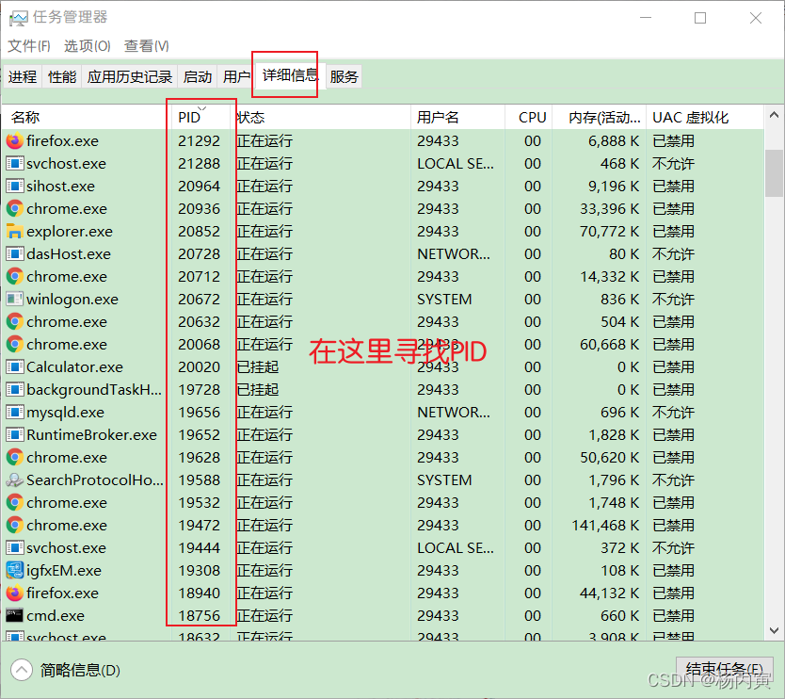Click the firefox.exe icon for PID 21292
Image resolution: width=785 pixels, height=699 pixels.
pyautogui.click(x=14, y=140)
